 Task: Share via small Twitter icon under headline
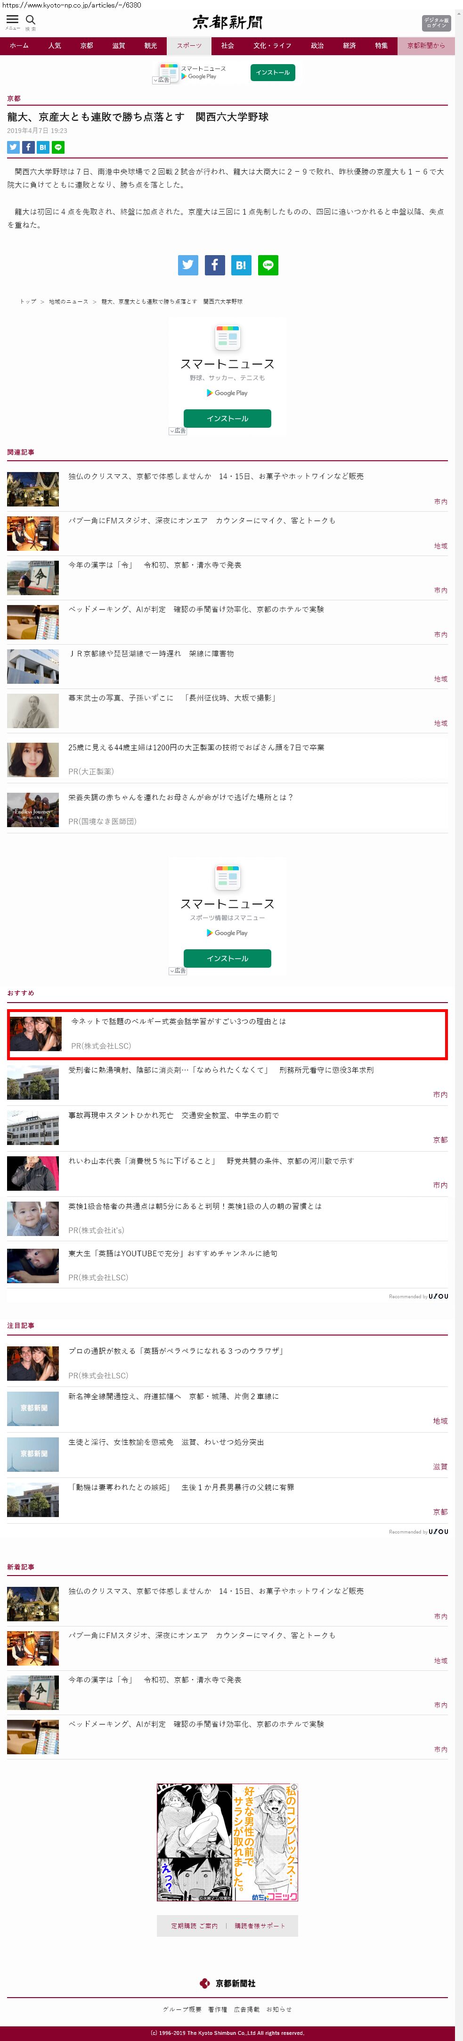click(x=13, y=148)
